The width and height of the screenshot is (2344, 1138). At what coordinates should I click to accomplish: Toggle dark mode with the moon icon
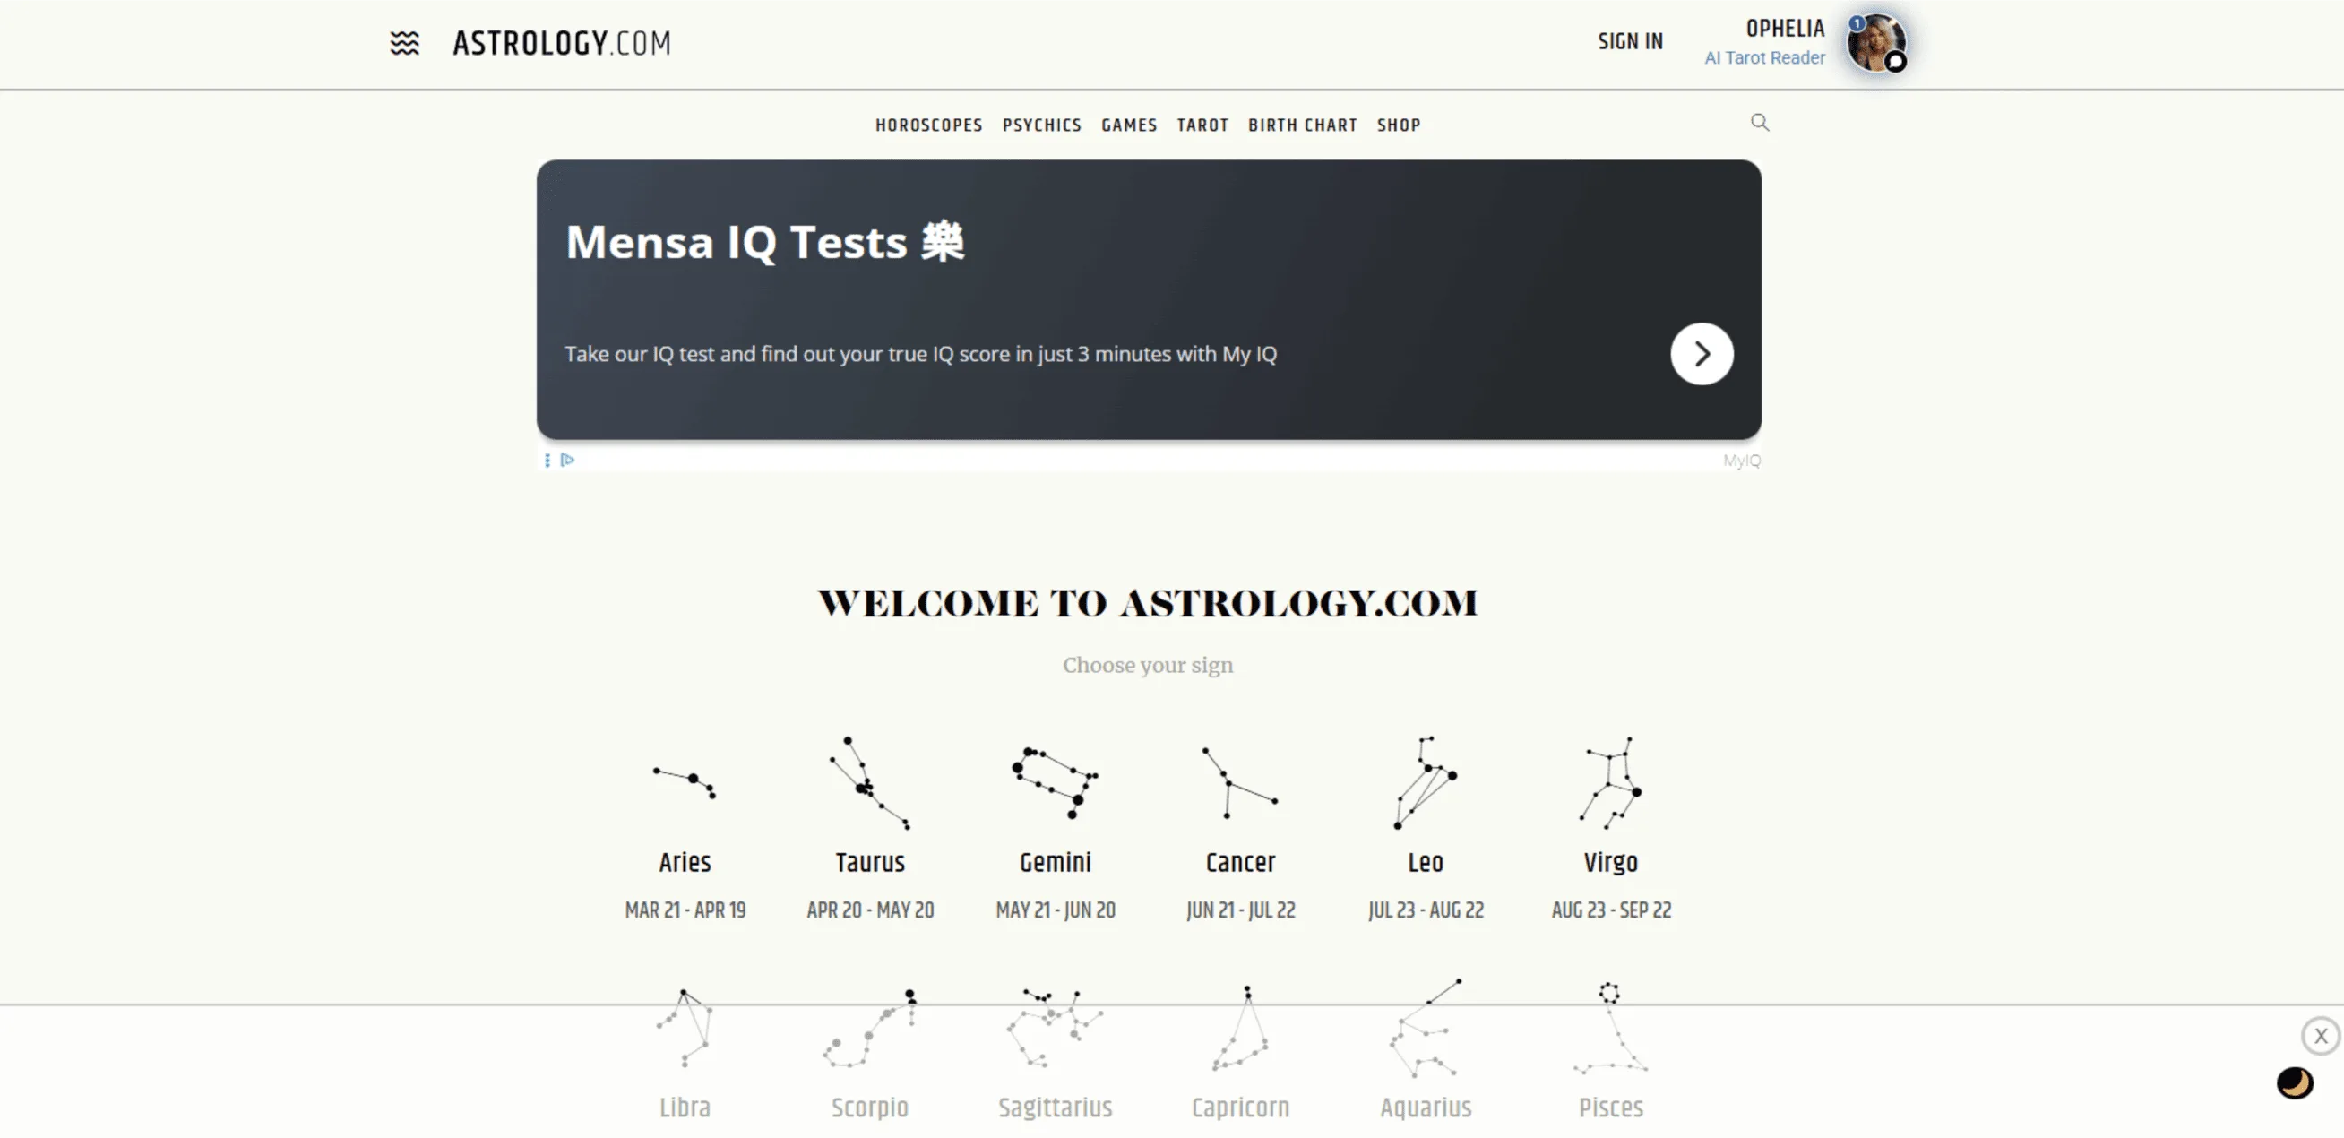pyautogui.click(x=2294, y=1082)
